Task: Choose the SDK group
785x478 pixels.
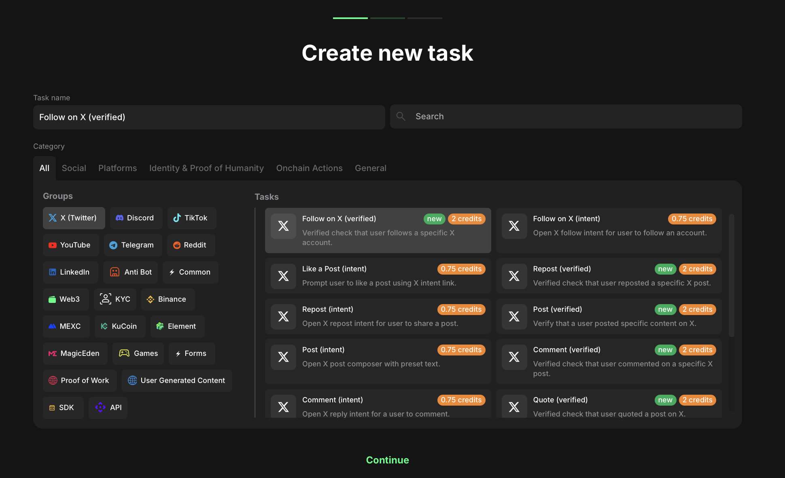Action: 63,408
